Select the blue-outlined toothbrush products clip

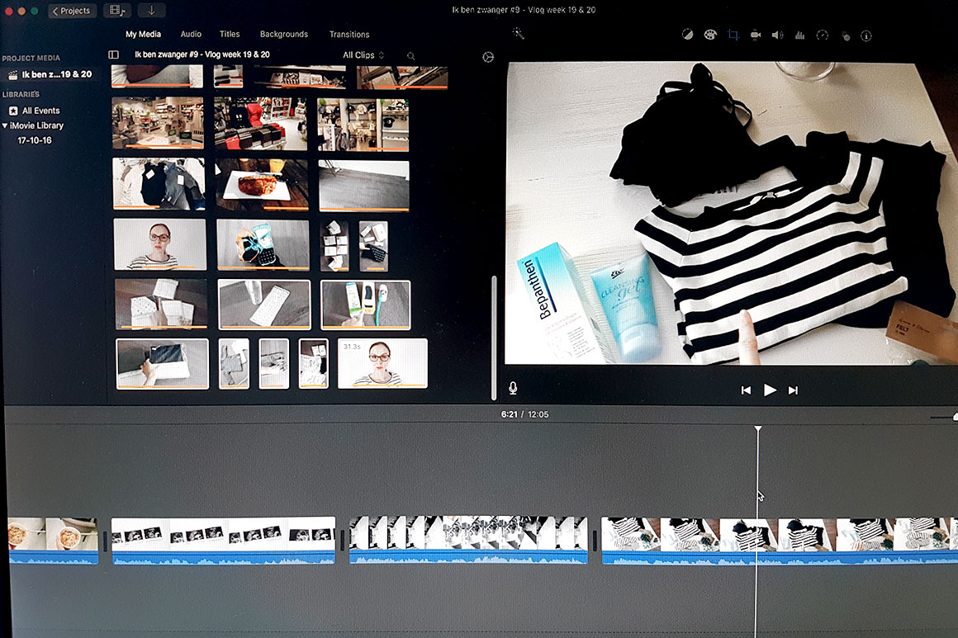click(x=365, y=305)
